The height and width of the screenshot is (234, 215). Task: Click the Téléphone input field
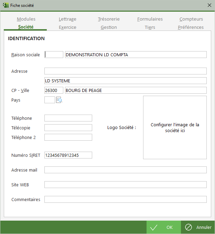pyautogui.click(x=68, y=118)
